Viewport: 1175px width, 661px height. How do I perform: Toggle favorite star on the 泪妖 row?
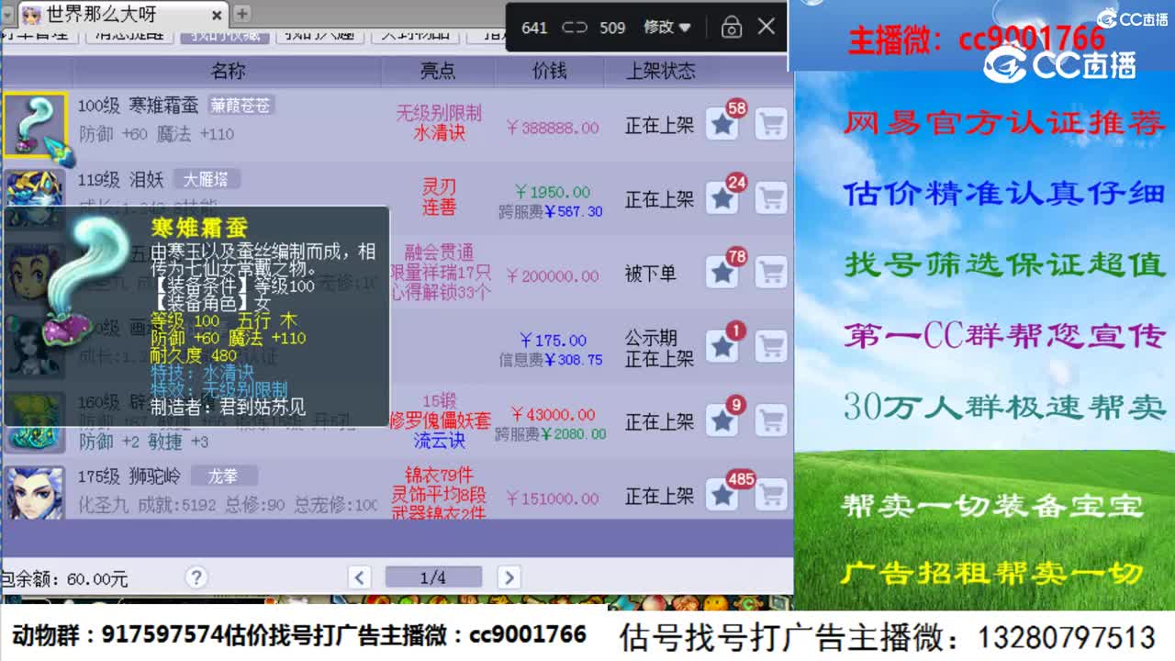click(x=723, y=198)
